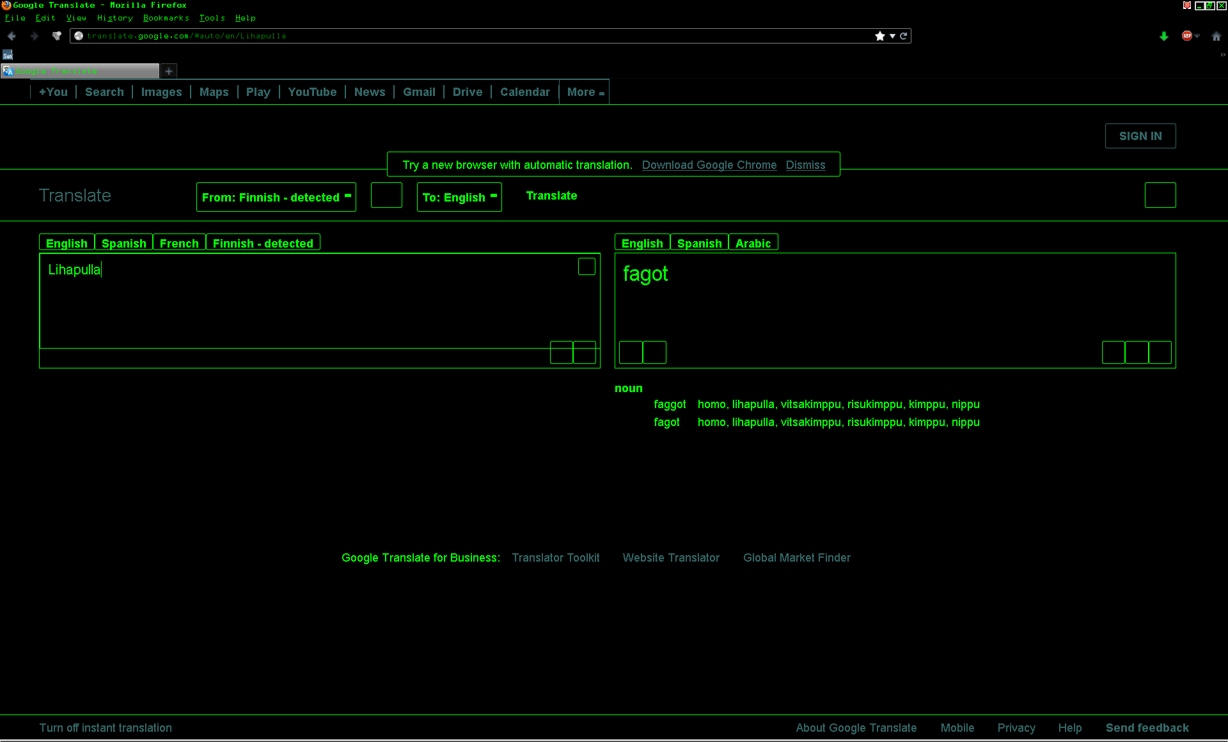Select the Spanish source language tab
Viewport: 1228px width, 742px height.
[x=123, y=243]
